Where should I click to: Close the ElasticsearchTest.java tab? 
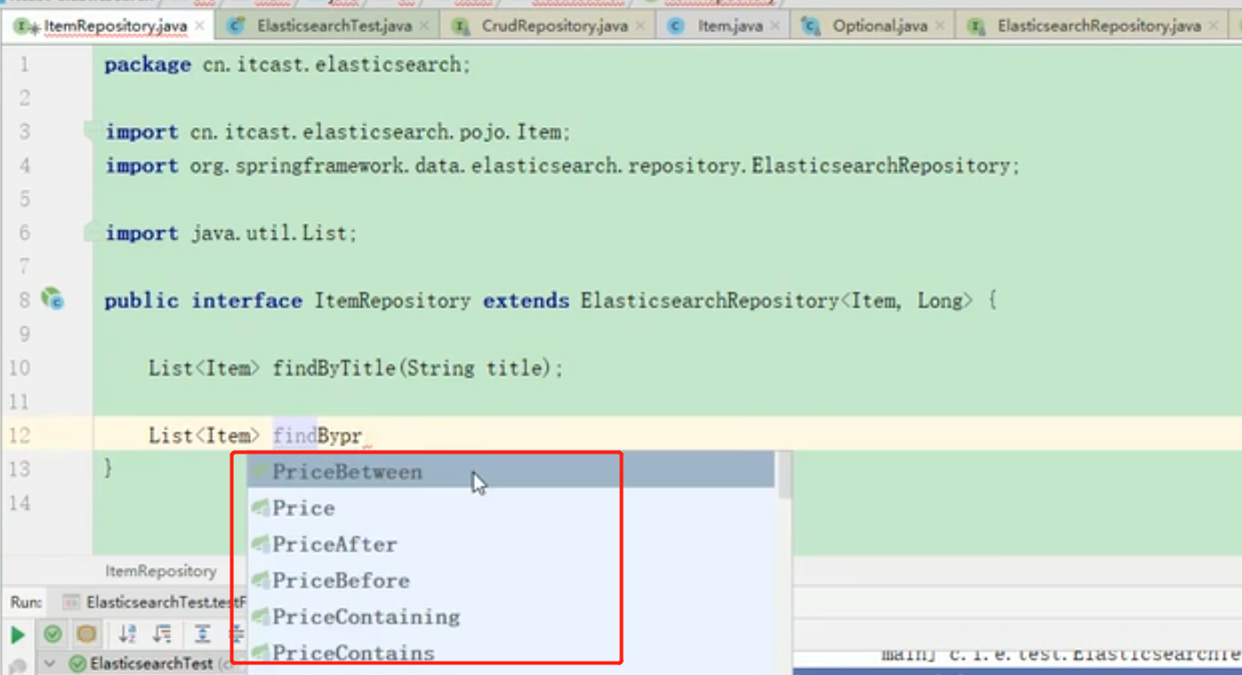point(424,26)
